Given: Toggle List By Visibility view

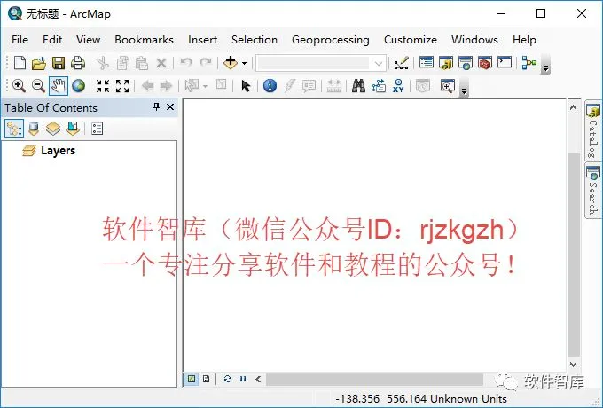Looking at the screenshot, I should [x=53, y=129].
